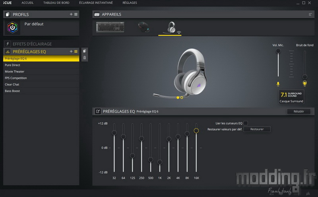The height and width of the screenshot is (197, 318).
Task: Toggle 7.1 Surround Sound Casque Surround
Action: 291,97
